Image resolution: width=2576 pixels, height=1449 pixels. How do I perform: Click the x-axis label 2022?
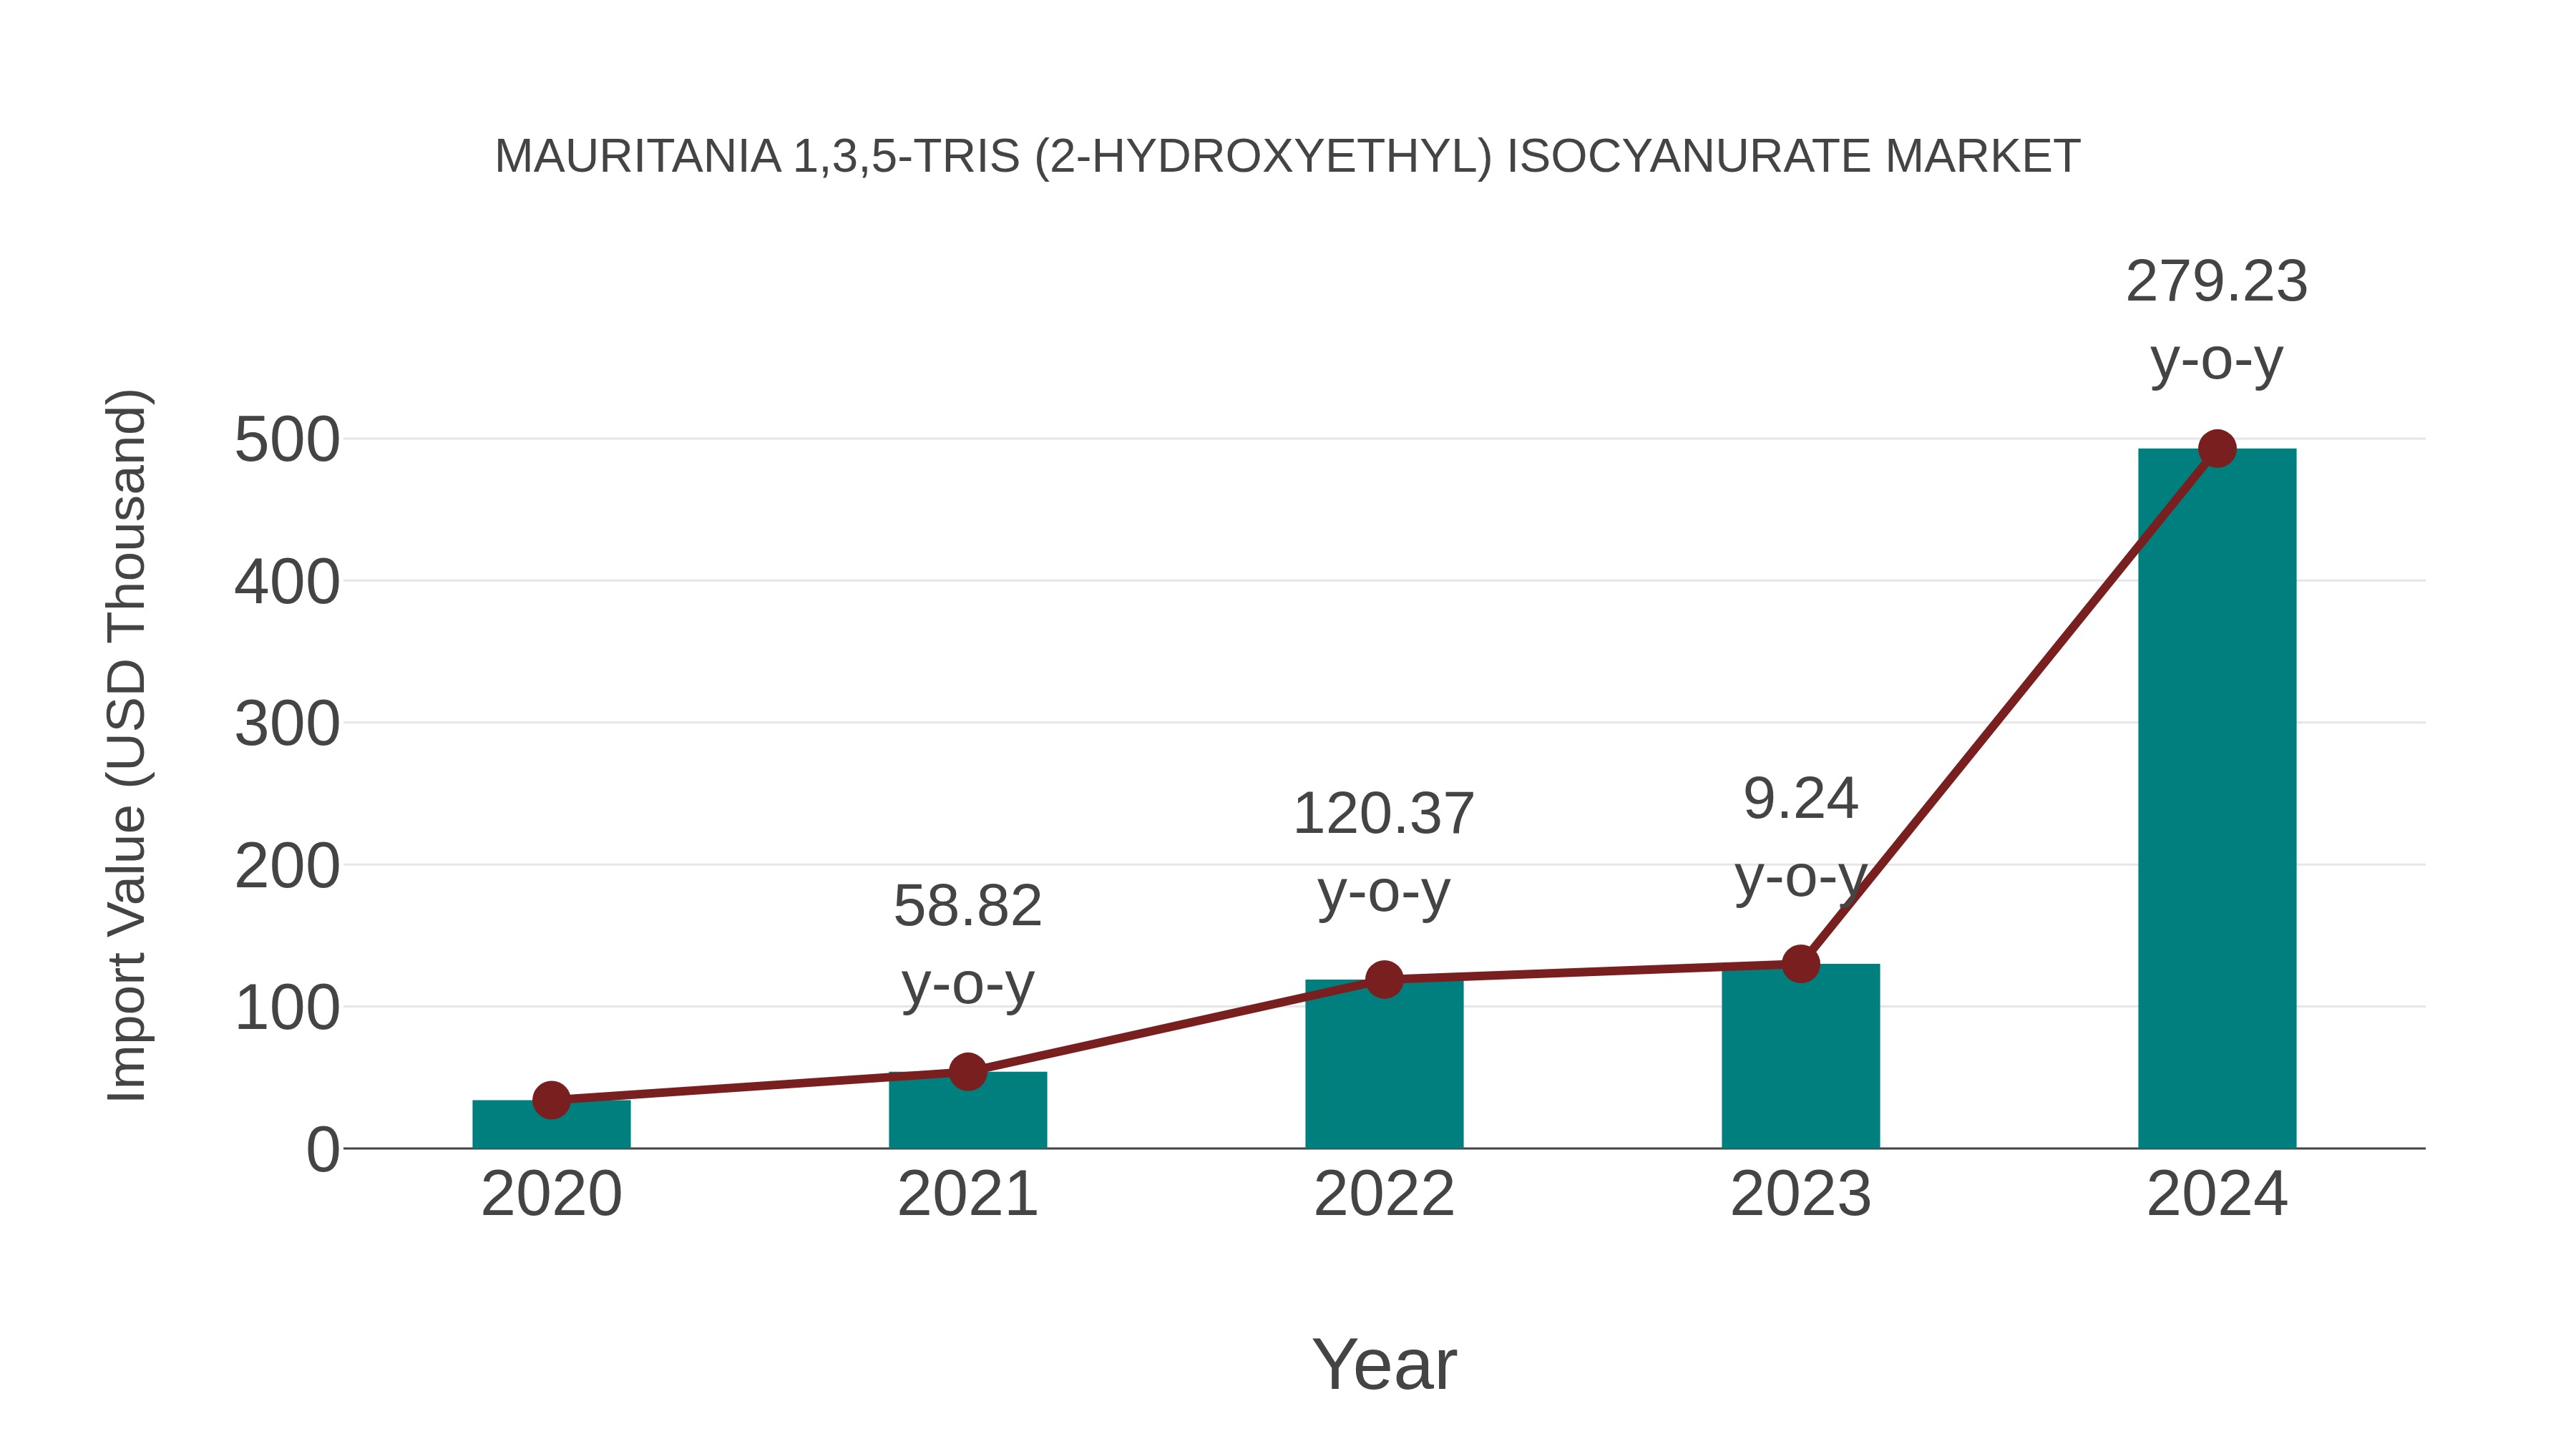tap(1384, 1194)
